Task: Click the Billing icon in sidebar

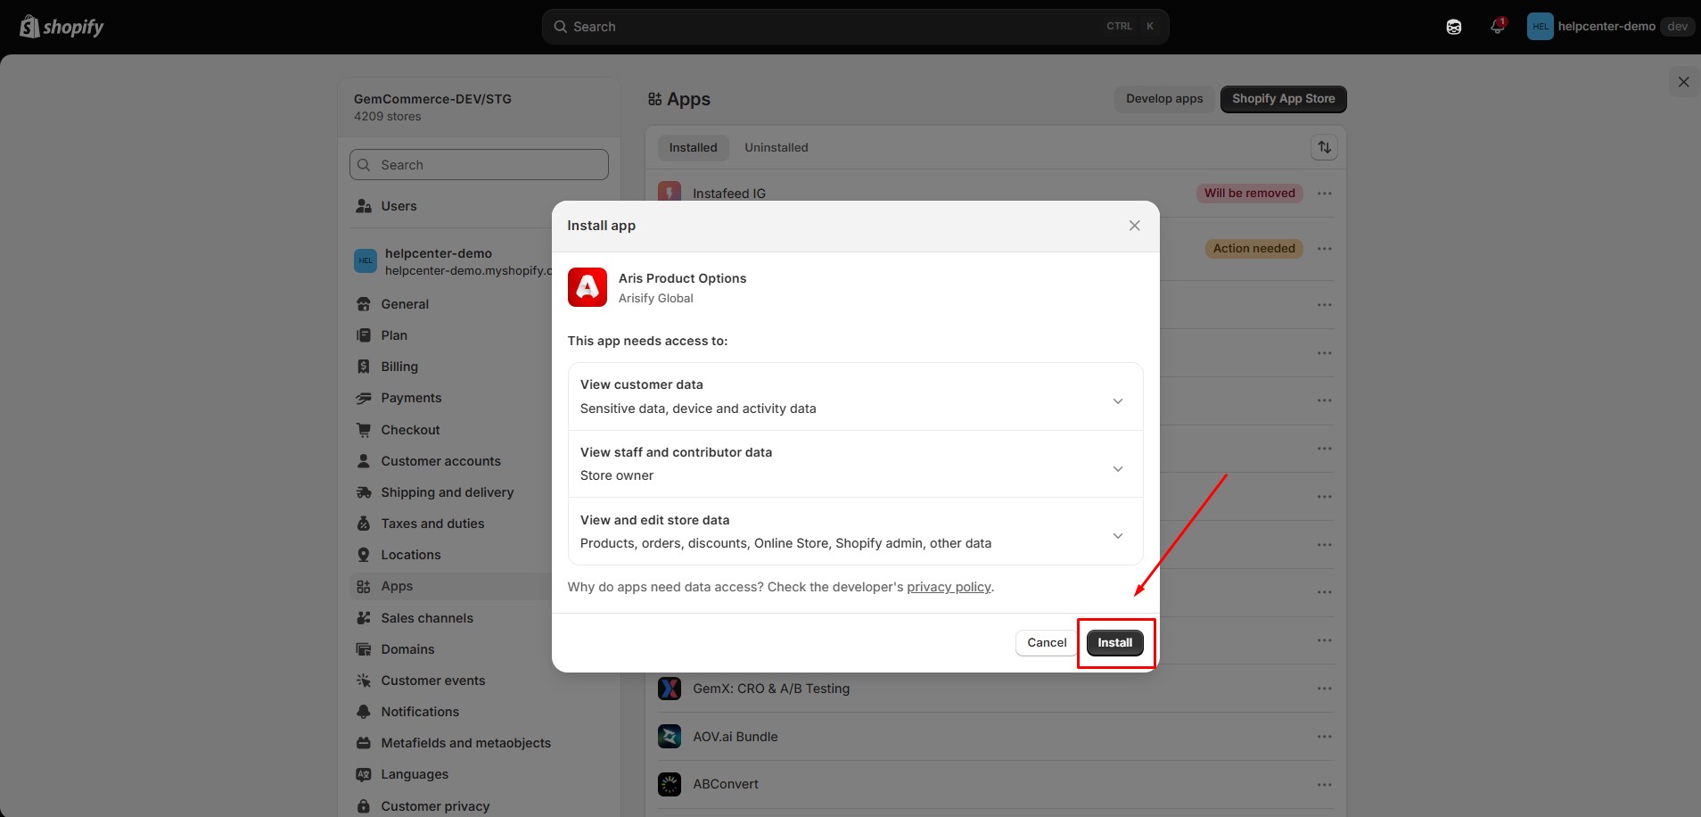Action: (364, 367)
